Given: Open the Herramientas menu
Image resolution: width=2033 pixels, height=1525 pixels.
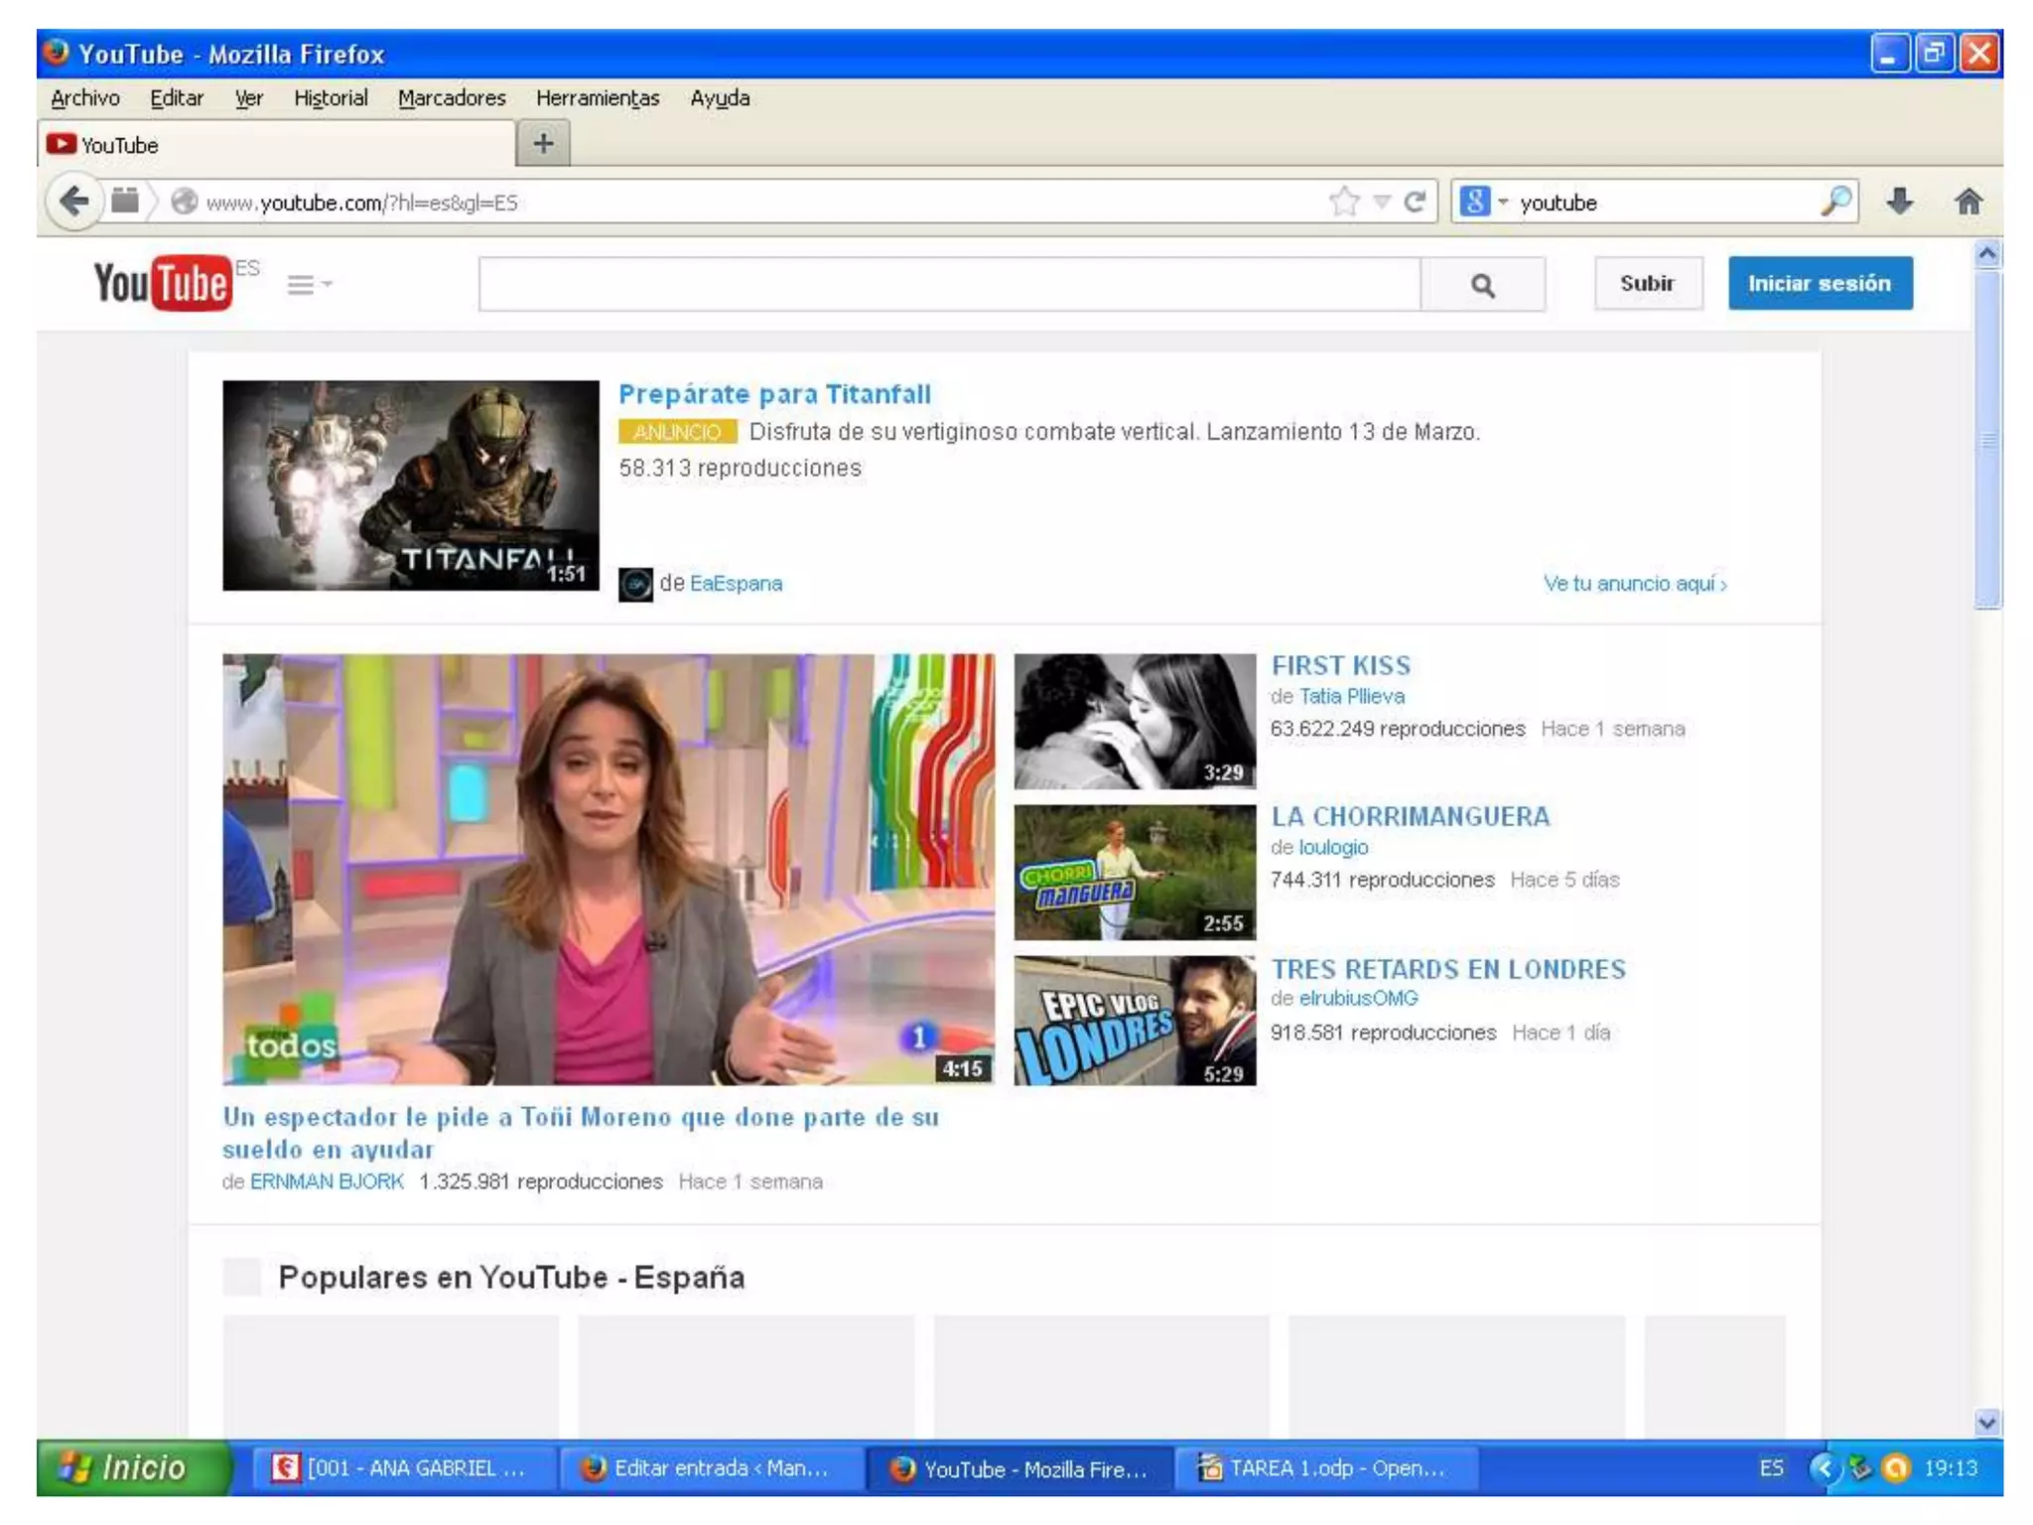Looking at the screenshot, I should coord(597,98).
